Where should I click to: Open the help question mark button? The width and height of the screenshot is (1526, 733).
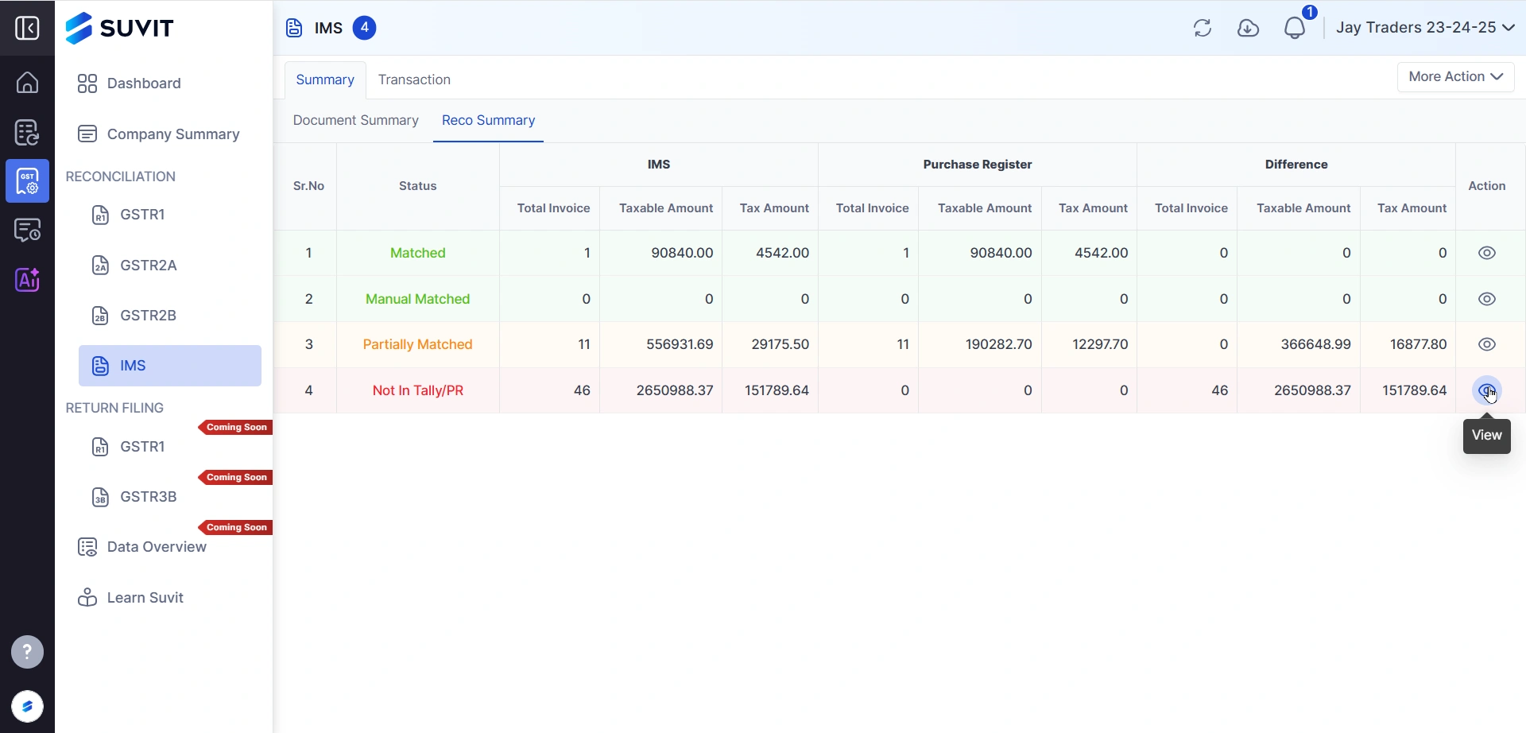coord(27,652)
